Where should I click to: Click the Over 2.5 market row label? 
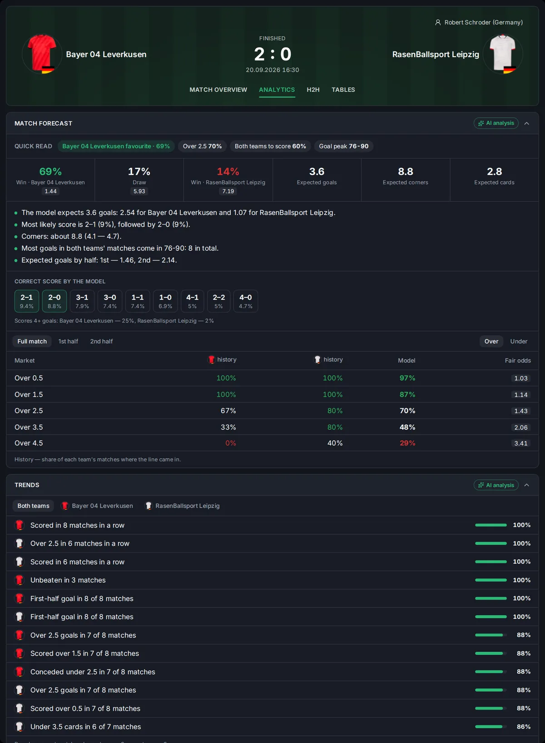click(29, 411)
